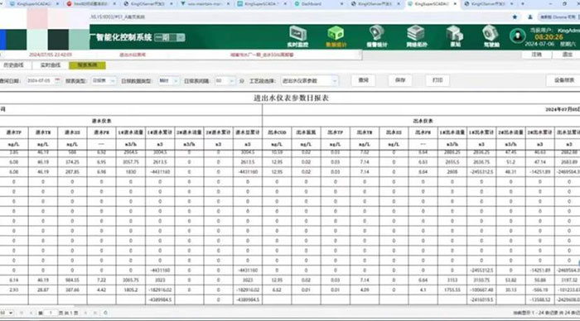Open the 网络拓扑 network topology icon

click(416, 36)
